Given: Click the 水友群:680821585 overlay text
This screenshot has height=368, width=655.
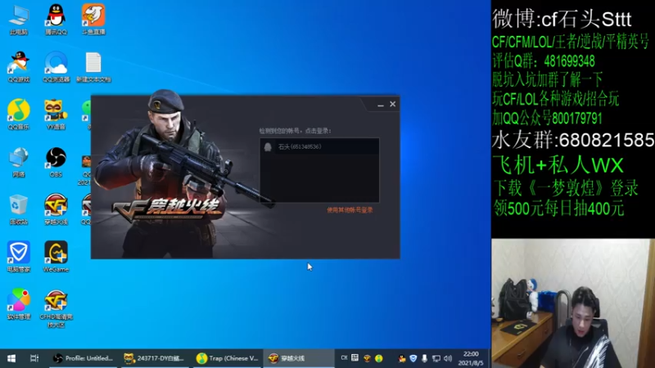Looking at the screenshot, I should pos(573,140).
